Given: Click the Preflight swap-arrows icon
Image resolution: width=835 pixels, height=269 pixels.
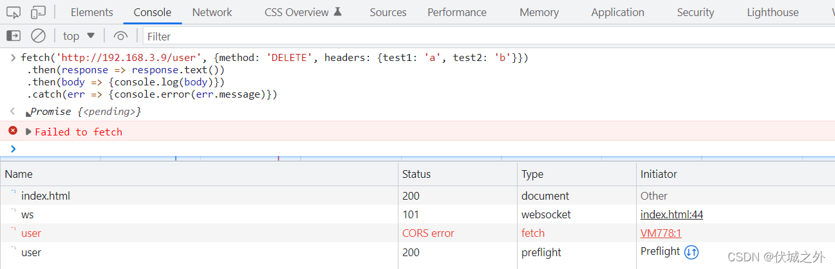Looking at the screenshot, I should (691, 252).
